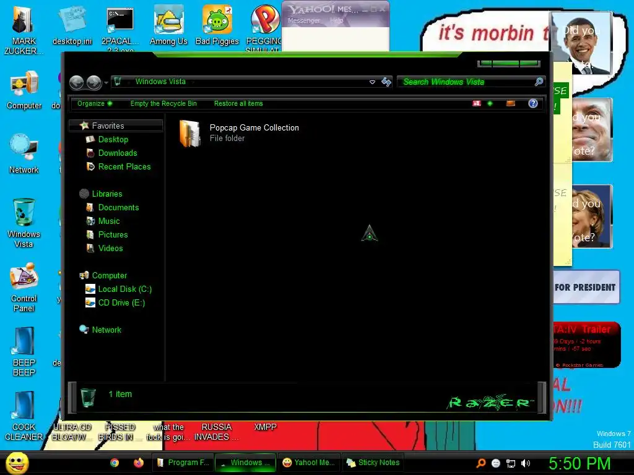Switch to Yahoo! Me... taskbar window

pyautogui.click(x=308, y=463)
